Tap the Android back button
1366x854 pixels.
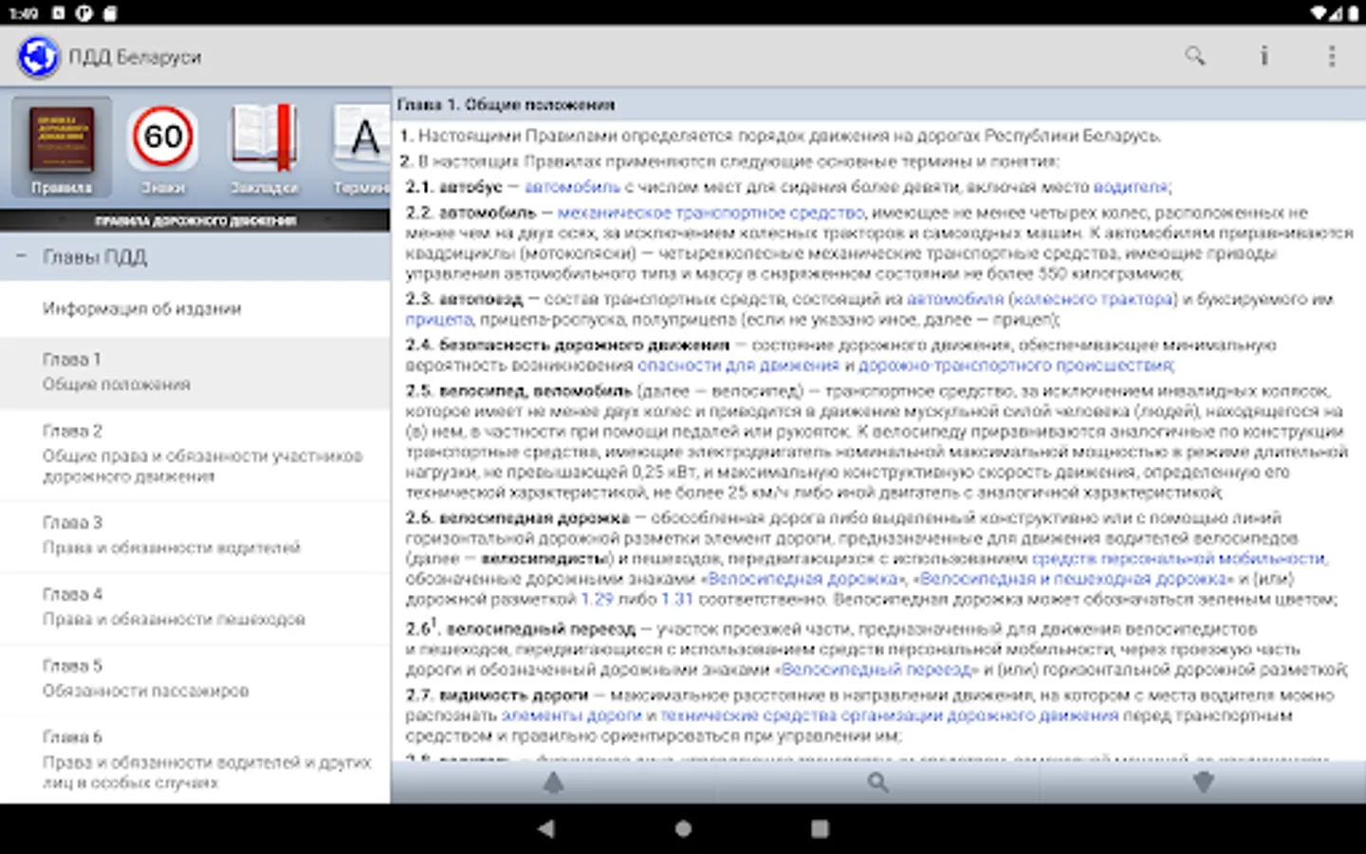[546, 828]
